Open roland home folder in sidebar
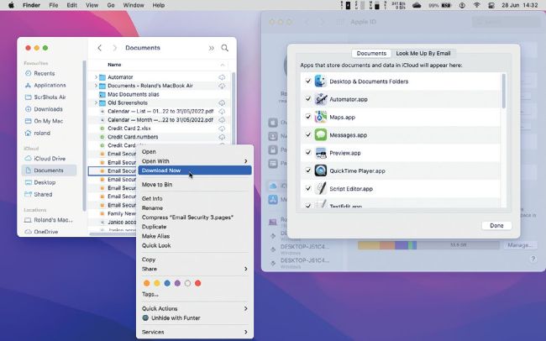Screen dimensions: 546x341 tap(37, 133)
